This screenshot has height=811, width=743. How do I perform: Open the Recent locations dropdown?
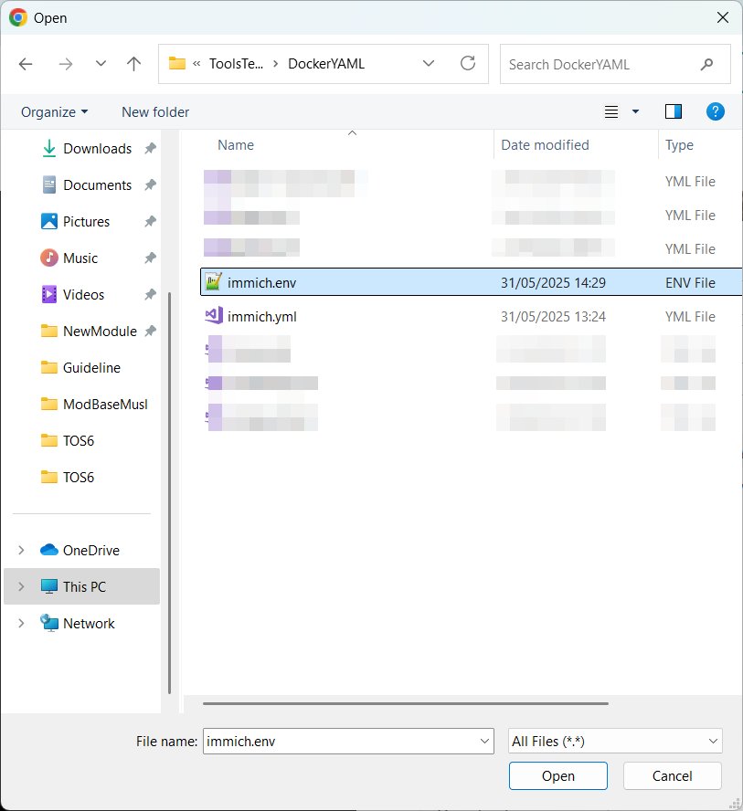tap(101, 64)
